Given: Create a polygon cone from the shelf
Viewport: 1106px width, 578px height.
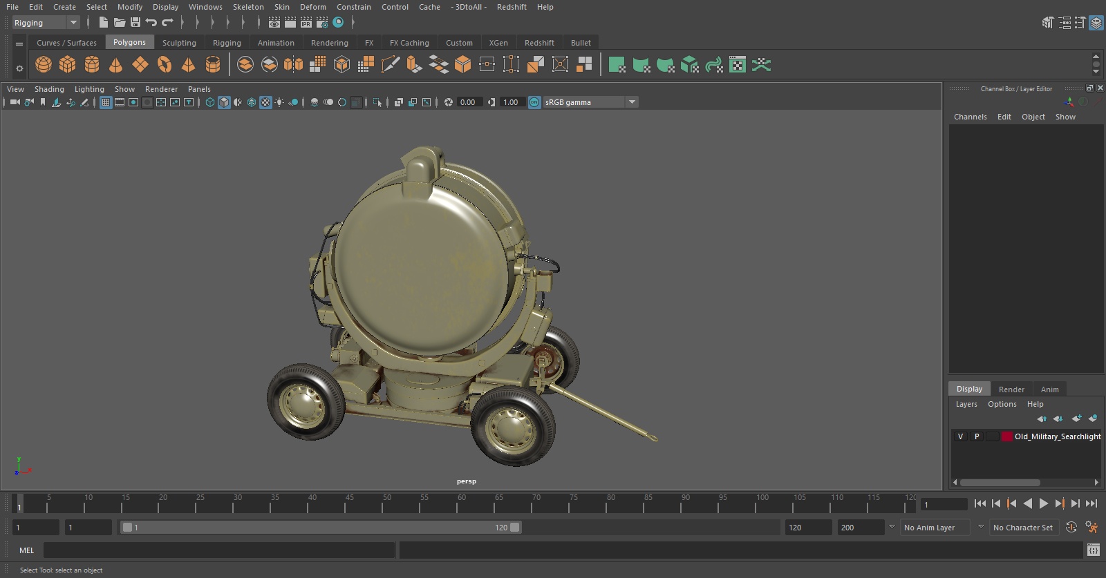Looking at the screenshot, I should click(x=116, y=65).
